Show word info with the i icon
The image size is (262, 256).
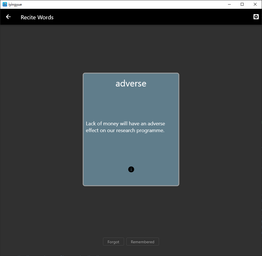pyautogui.click(x=131, y=169)
